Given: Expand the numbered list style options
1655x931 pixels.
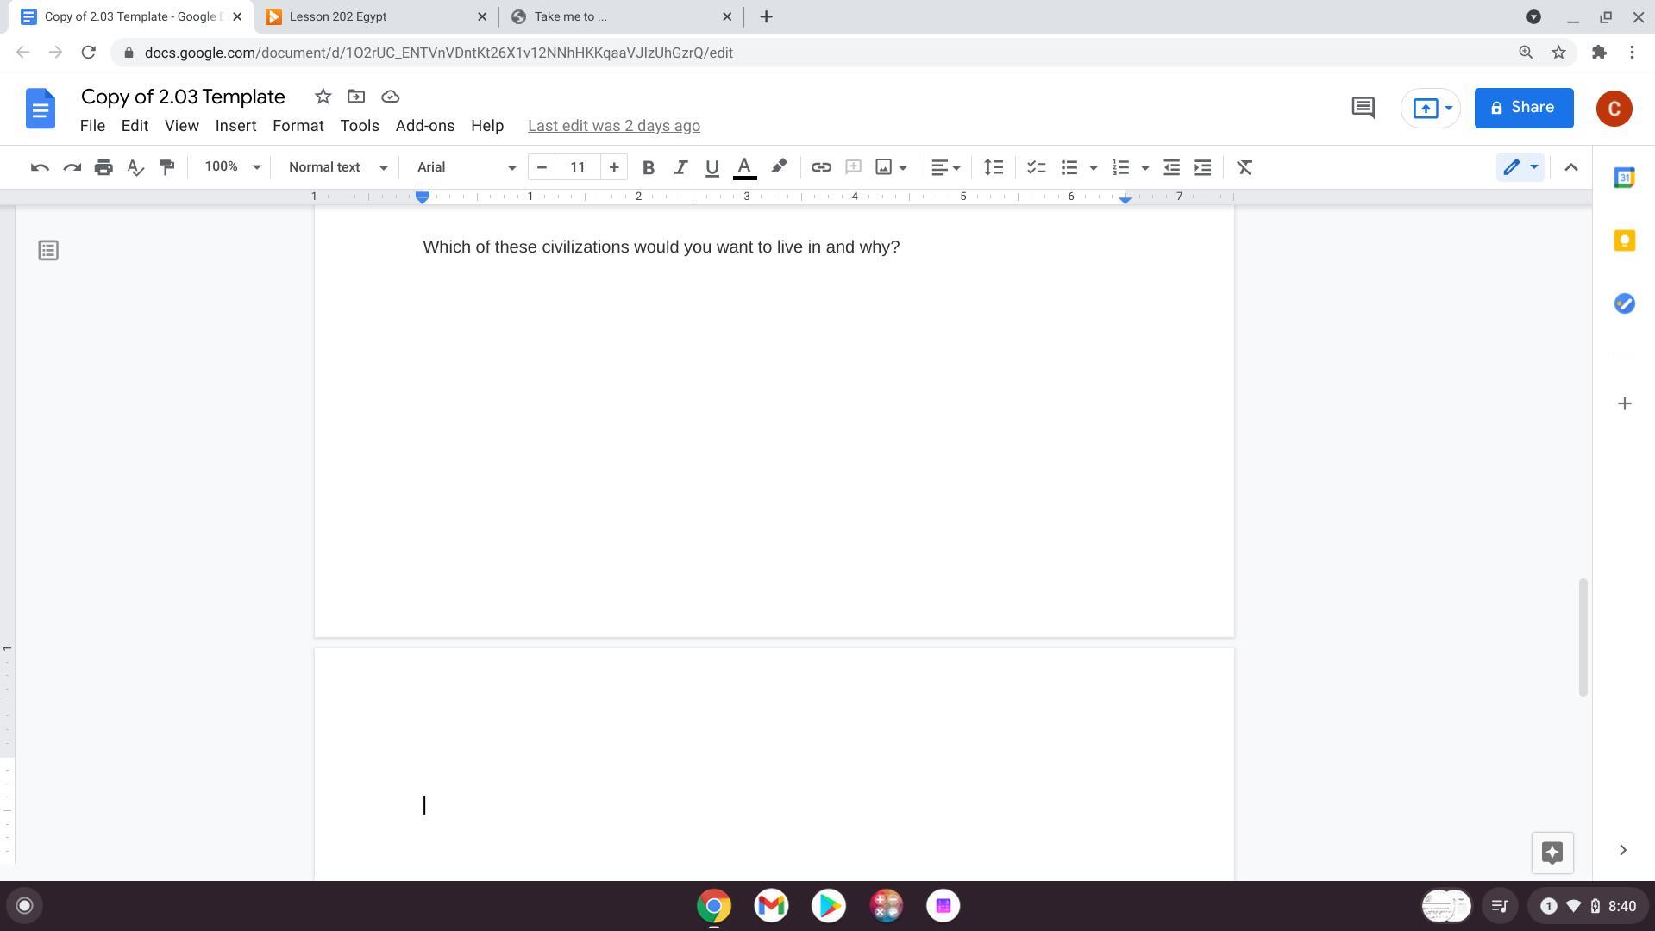Looking at the screenshot, I should coord(1145,167).
